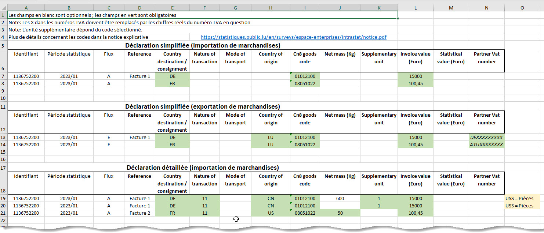The image size is (544, 233).
Task: Select 'Statistical value (Euro)' header in row 18
Action: (451, 183)
